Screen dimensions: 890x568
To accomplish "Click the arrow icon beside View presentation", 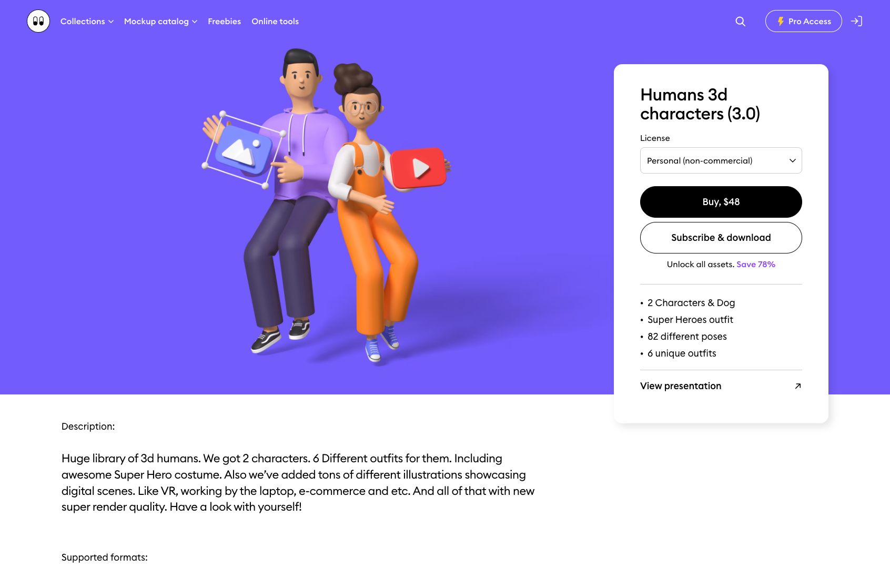I will pos(797,386).
